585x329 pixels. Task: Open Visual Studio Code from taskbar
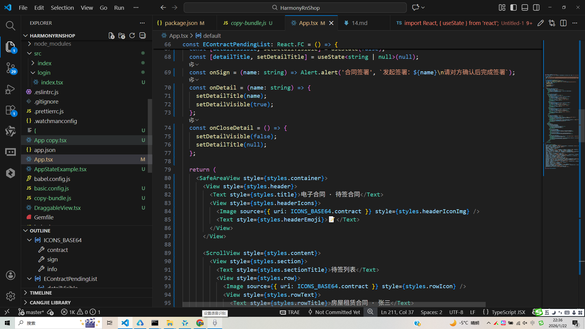[125, 323]
